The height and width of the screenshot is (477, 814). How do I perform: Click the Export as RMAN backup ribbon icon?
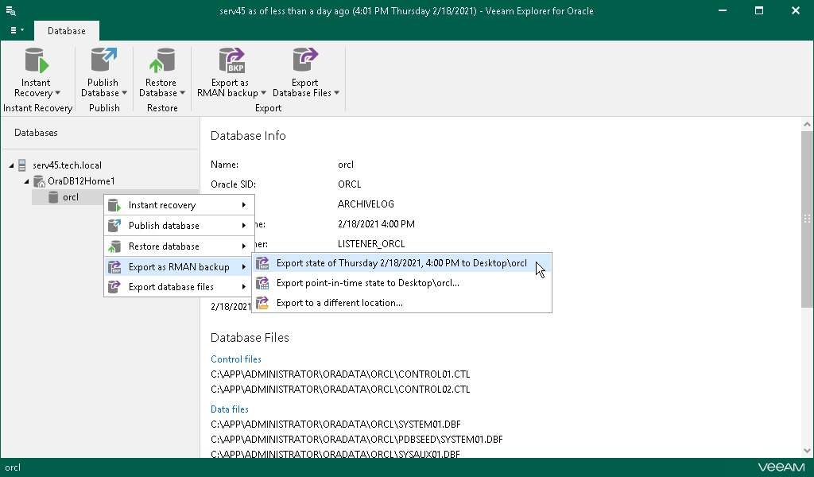pyautogui.click(x=231, y=60)
